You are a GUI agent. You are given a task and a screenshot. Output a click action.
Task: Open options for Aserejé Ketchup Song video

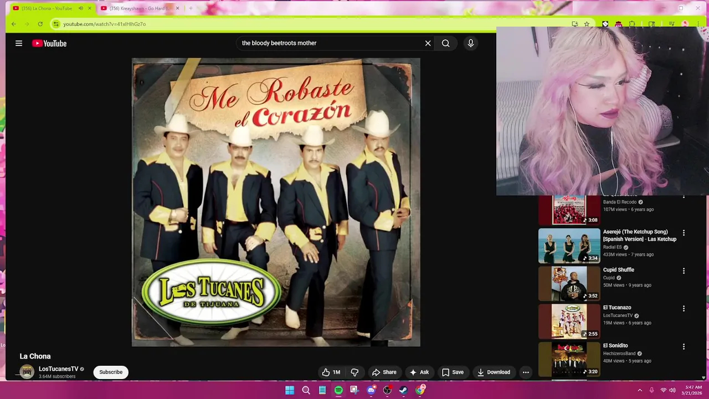pos(684,233)
